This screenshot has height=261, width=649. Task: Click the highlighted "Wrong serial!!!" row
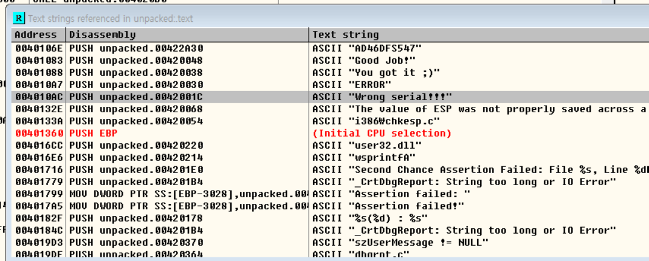382,97
